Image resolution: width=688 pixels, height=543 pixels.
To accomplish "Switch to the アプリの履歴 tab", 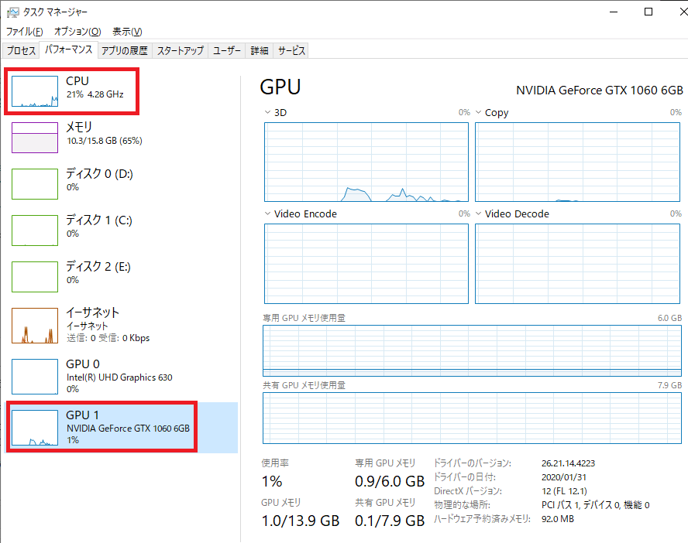I will 125,51.
